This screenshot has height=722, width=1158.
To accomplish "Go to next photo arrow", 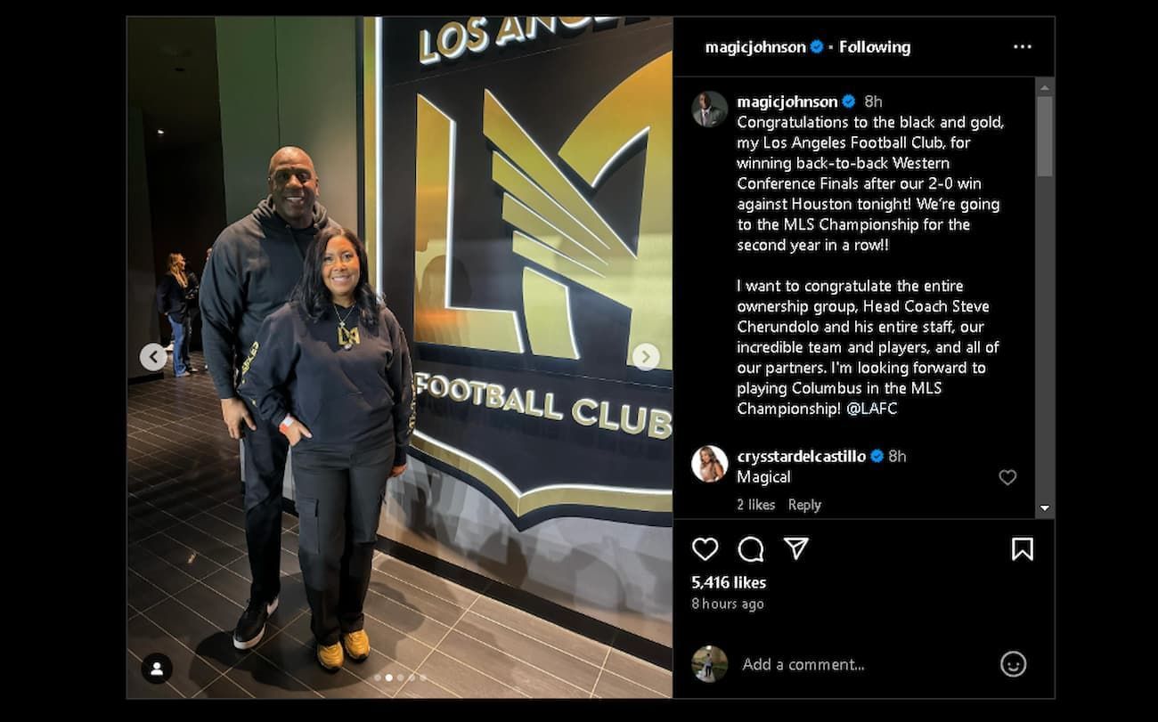I will (646, 357).
